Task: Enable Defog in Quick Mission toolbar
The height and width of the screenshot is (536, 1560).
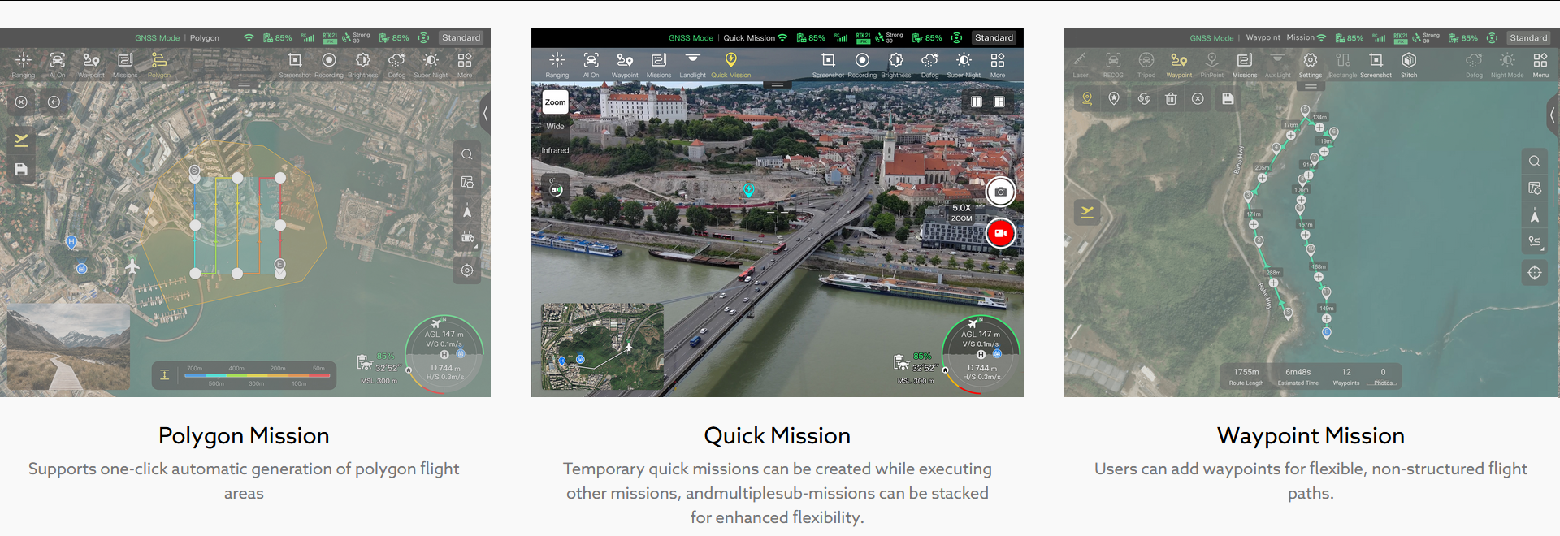Action: tap(929, 63)
